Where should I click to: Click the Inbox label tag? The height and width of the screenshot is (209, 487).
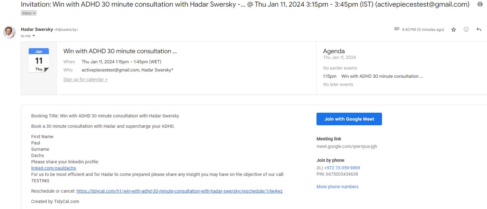point(27,13)
